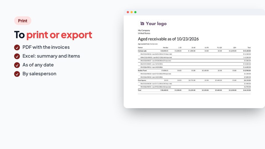Click the grand total $ 64,150.00

click(247, 91)
